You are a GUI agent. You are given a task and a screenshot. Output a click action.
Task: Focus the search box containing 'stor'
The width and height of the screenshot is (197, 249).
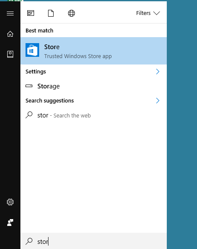tap(94, 241)
